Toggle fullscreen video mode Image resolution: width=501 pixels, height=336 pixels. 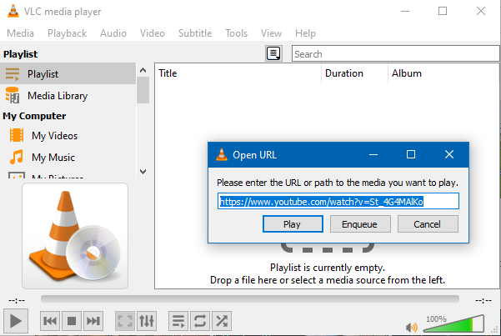tap(125, 321)
